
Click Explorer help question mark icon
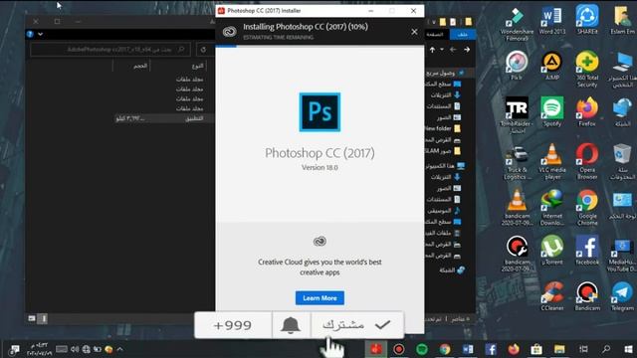30,34
